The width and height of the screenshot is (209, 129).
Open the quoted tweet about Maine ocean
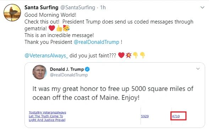(113, 93)
